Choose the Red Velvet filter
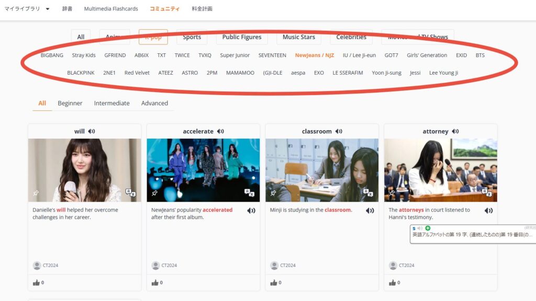The height and width of the screenshot is (301, 536). [137, 73]
